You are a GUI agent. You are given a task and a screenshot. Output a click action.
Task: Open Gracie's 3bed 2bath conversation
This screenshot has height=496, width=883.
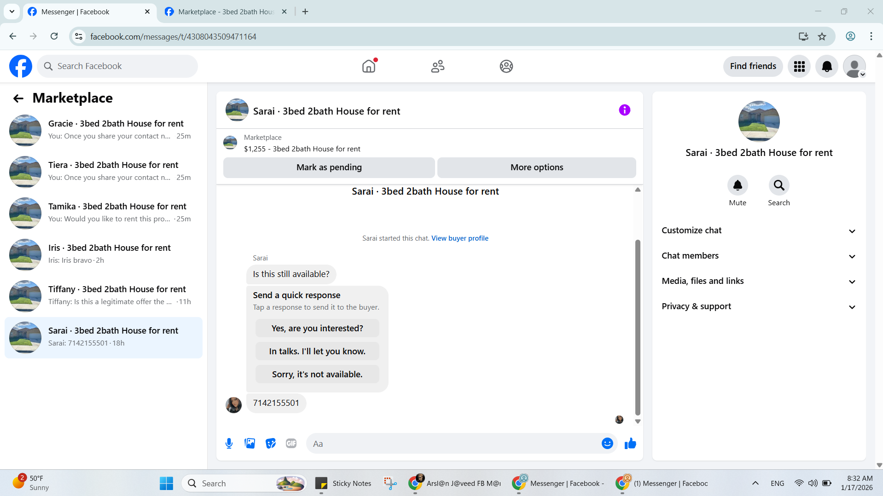[104, 130]
